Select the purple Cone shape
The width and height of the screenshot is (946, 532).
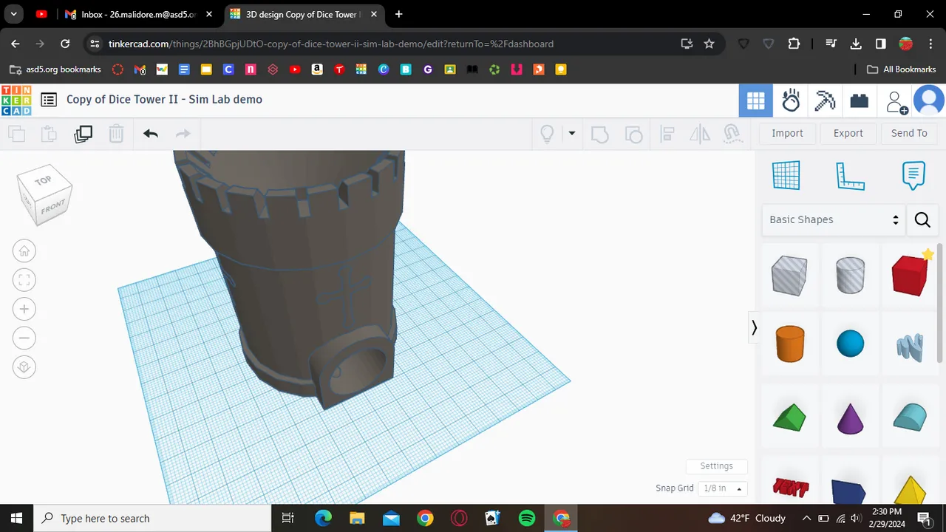point(850,417)
